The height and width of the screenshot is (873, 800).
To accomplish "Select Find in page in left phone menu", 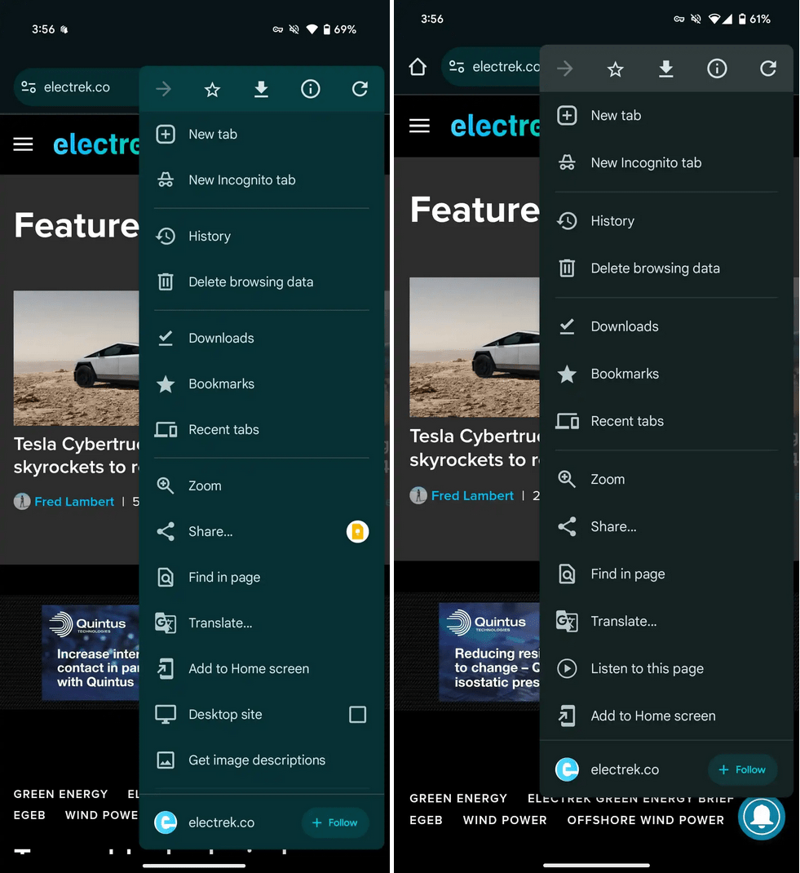I will click(x=262, y=578).
